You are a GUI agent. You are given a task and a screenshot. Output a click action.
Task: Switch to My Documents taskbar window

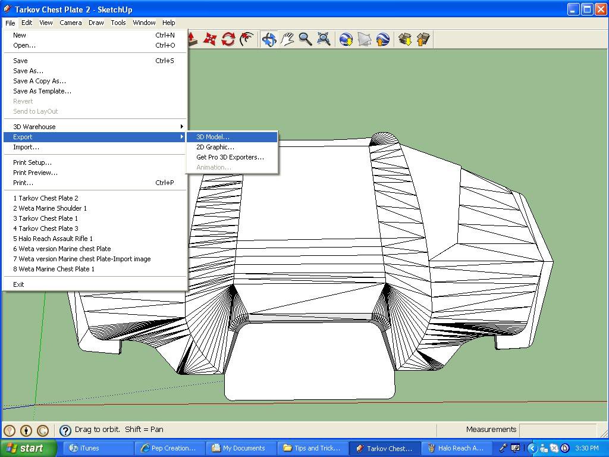point(241,448)
